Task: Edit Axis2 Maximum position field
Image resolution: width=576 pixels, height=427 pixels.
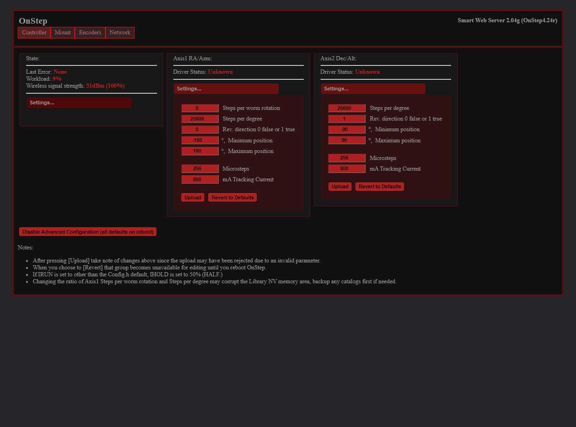Action: pos(347,140)
